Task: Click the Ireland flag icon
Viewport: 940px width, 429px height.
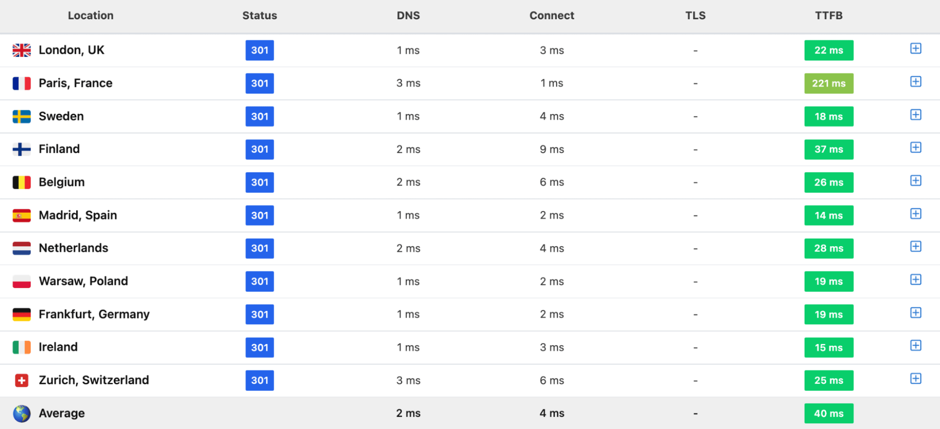Action: pos(22,347)
